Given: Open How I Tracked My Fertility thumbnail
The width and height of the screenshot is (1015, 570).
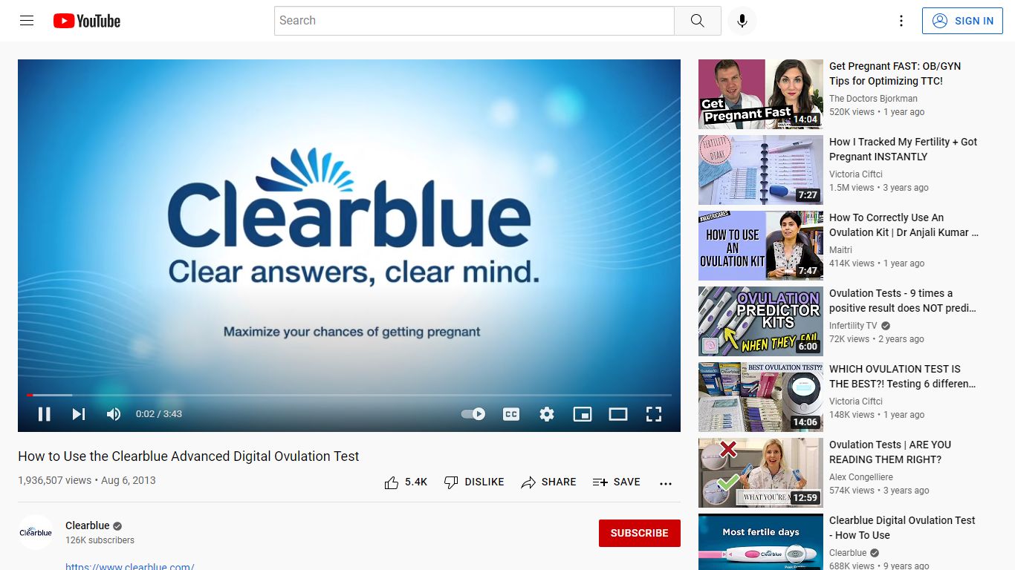Looking at the screenshot, I should (761, 170).
